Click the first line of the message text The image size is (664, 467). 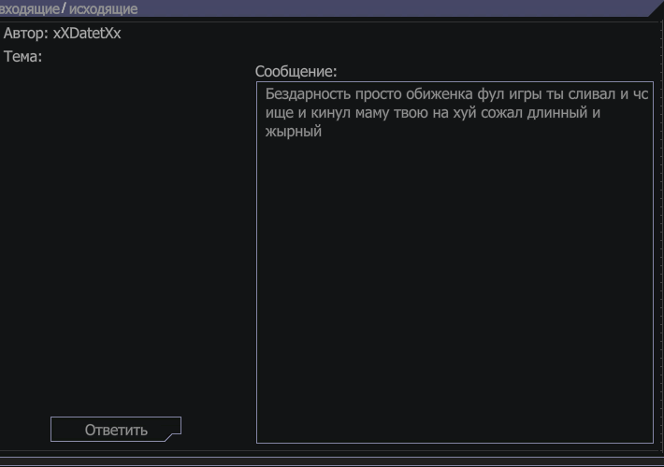pos(456,94)
